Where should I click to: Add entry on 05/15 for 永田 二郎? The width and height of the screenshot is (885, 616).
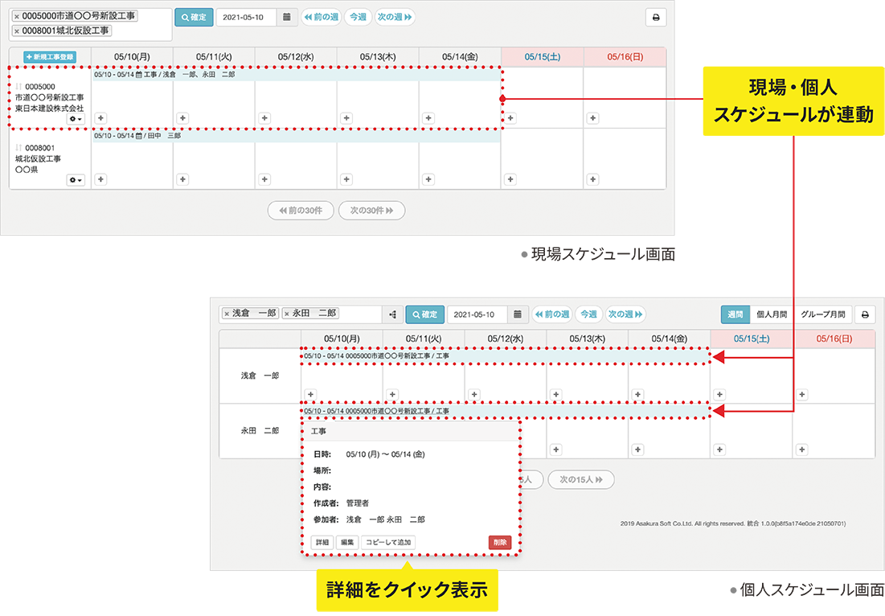719,450
